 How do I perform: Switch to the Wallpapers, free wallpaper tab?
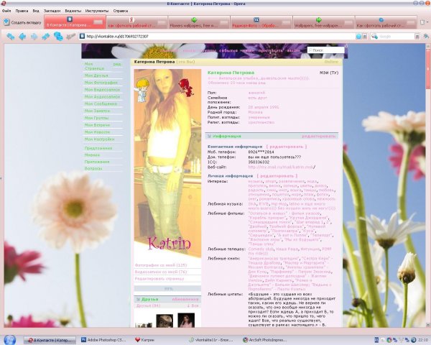323,22
